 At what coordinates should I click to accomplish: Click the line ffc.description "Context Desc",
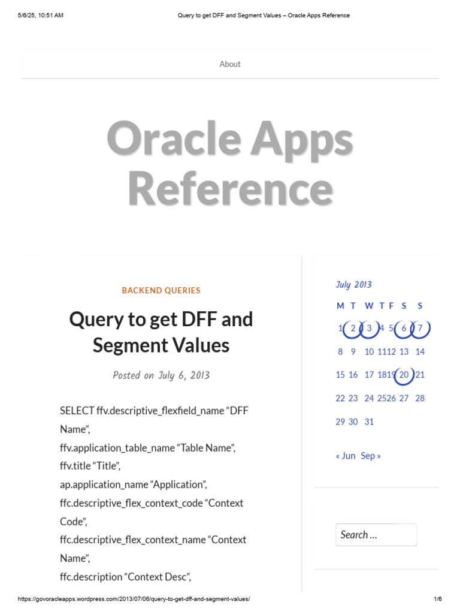pos(126,577)
